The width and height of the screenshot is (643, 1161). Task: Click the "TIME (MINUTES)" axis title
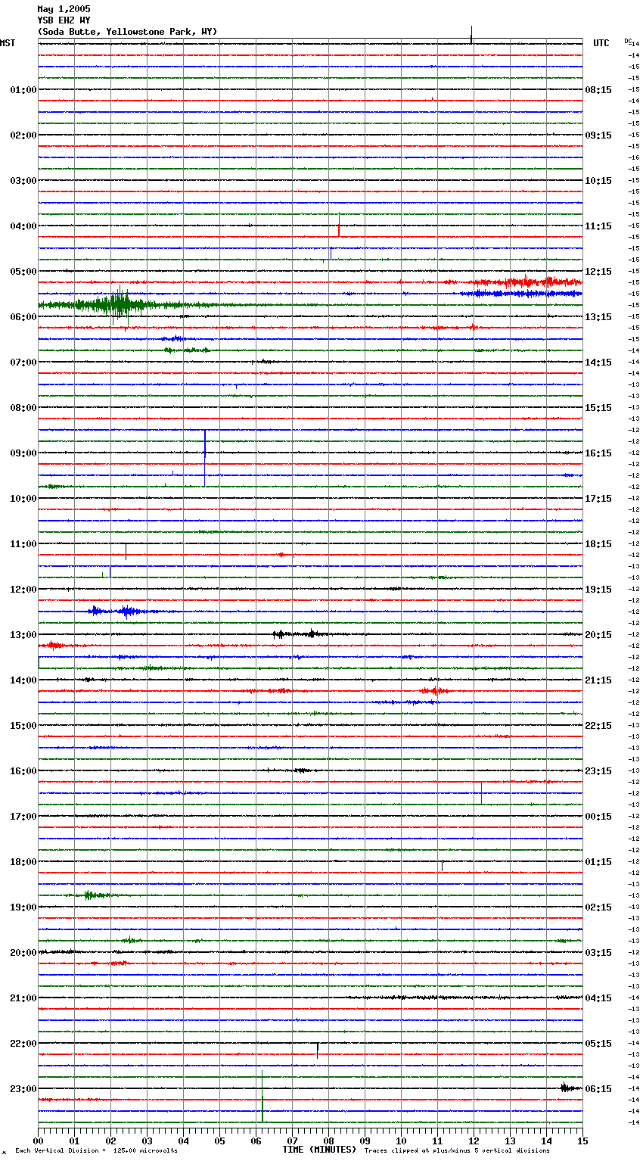319,1150
